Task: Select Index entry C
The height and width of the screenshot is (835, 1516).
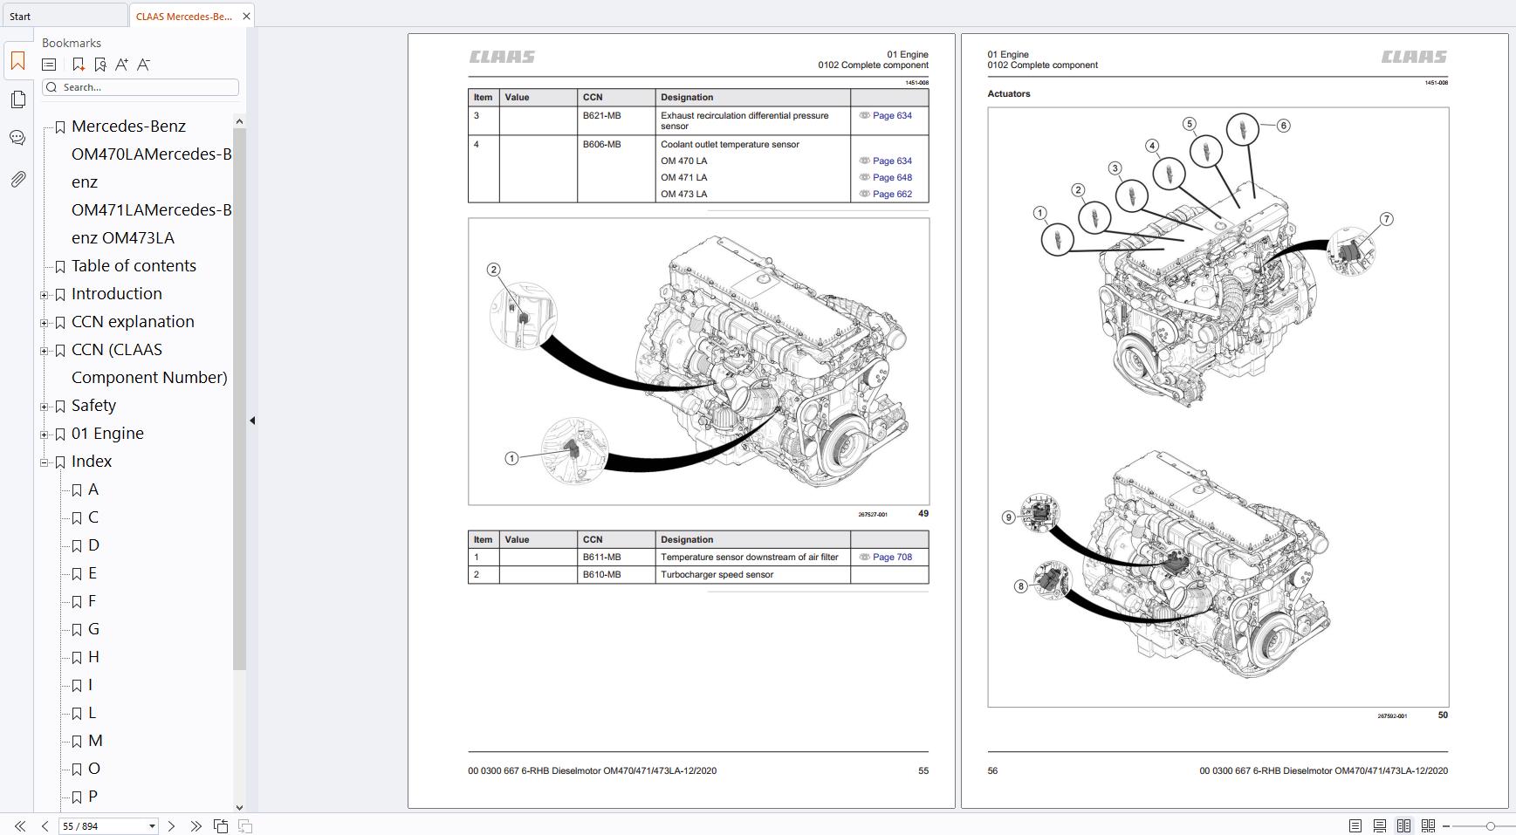Action: (93, 517)
